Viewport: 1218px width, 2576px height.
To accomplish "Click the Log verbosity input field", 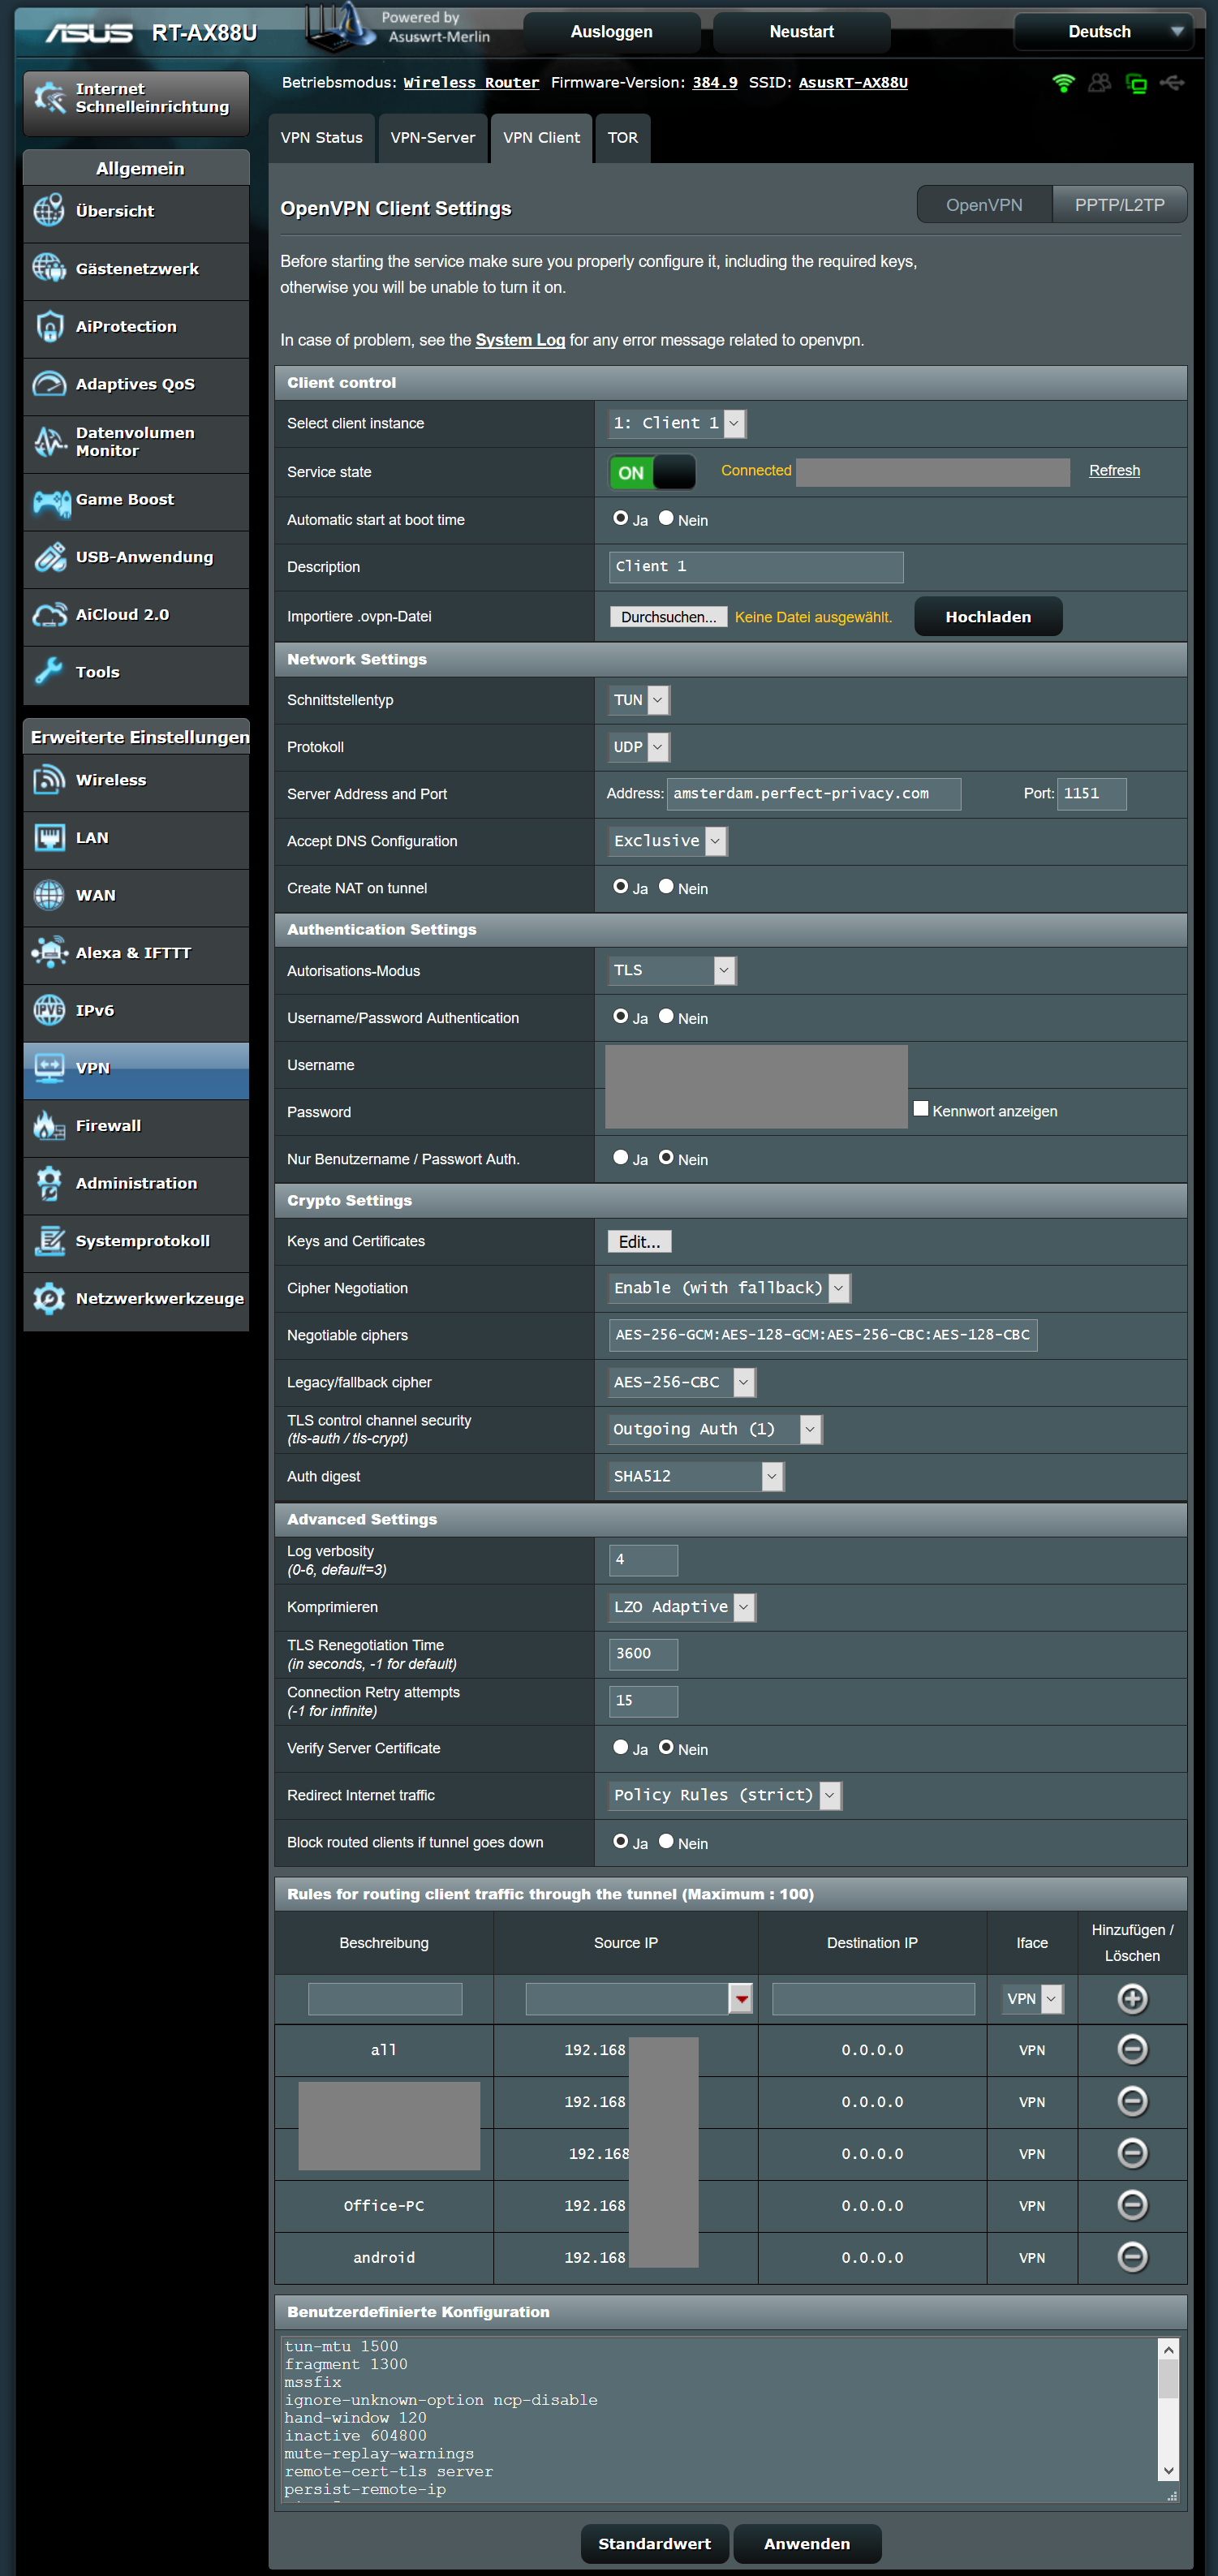I will (643, 1560).
